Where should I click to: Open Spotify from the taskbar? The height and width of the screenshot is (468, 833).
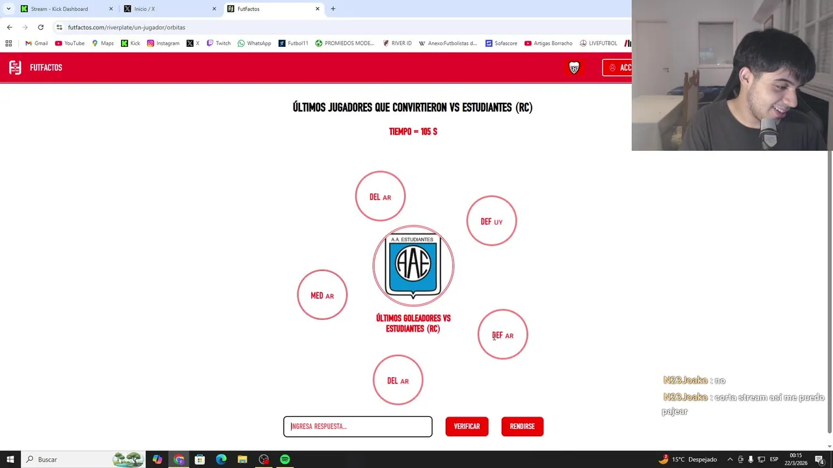coord(285,460)
